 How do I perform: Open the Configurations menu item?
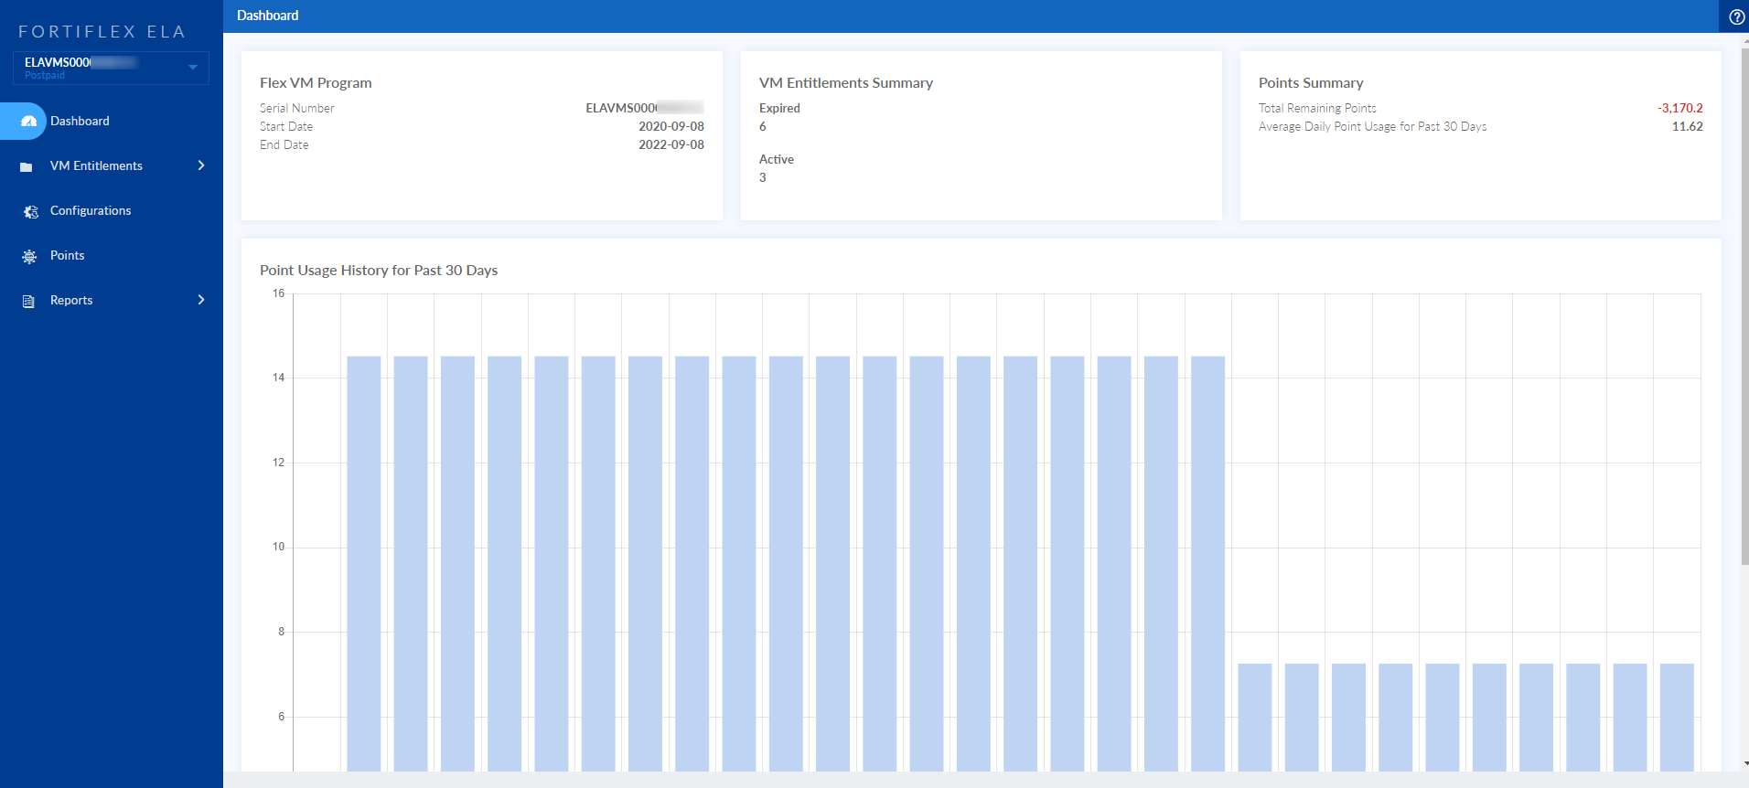pos(91,210)
